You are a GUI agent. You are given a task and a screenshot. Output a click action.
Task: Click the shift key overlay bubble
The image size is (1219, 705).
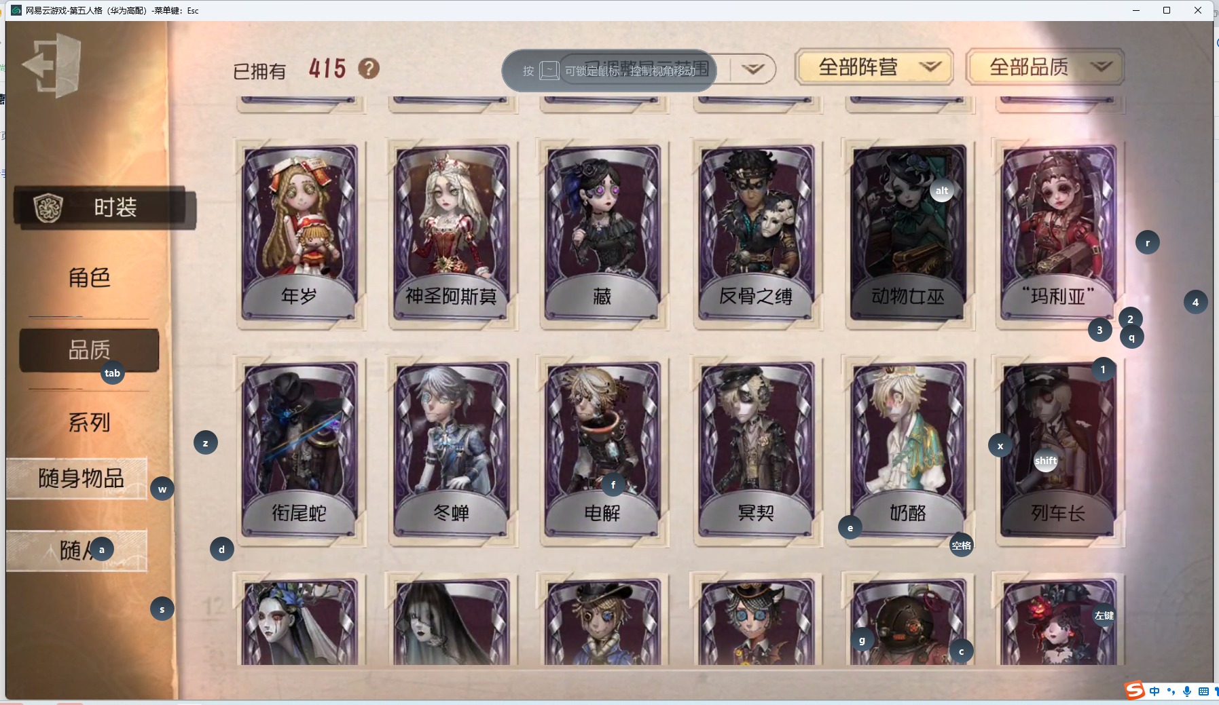click(1046, 461)
